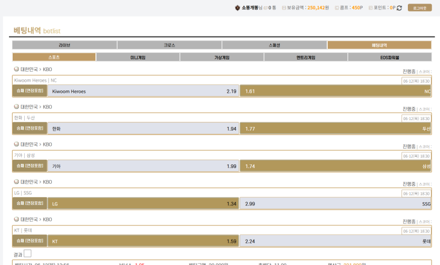Click '기아 | 삼성' match title
Screen dimensions: 440x265
[24, 155]
